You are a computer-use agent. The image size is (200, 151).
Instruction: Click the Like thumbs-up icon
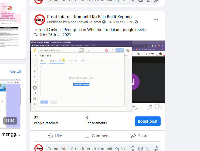click(50, 136)
